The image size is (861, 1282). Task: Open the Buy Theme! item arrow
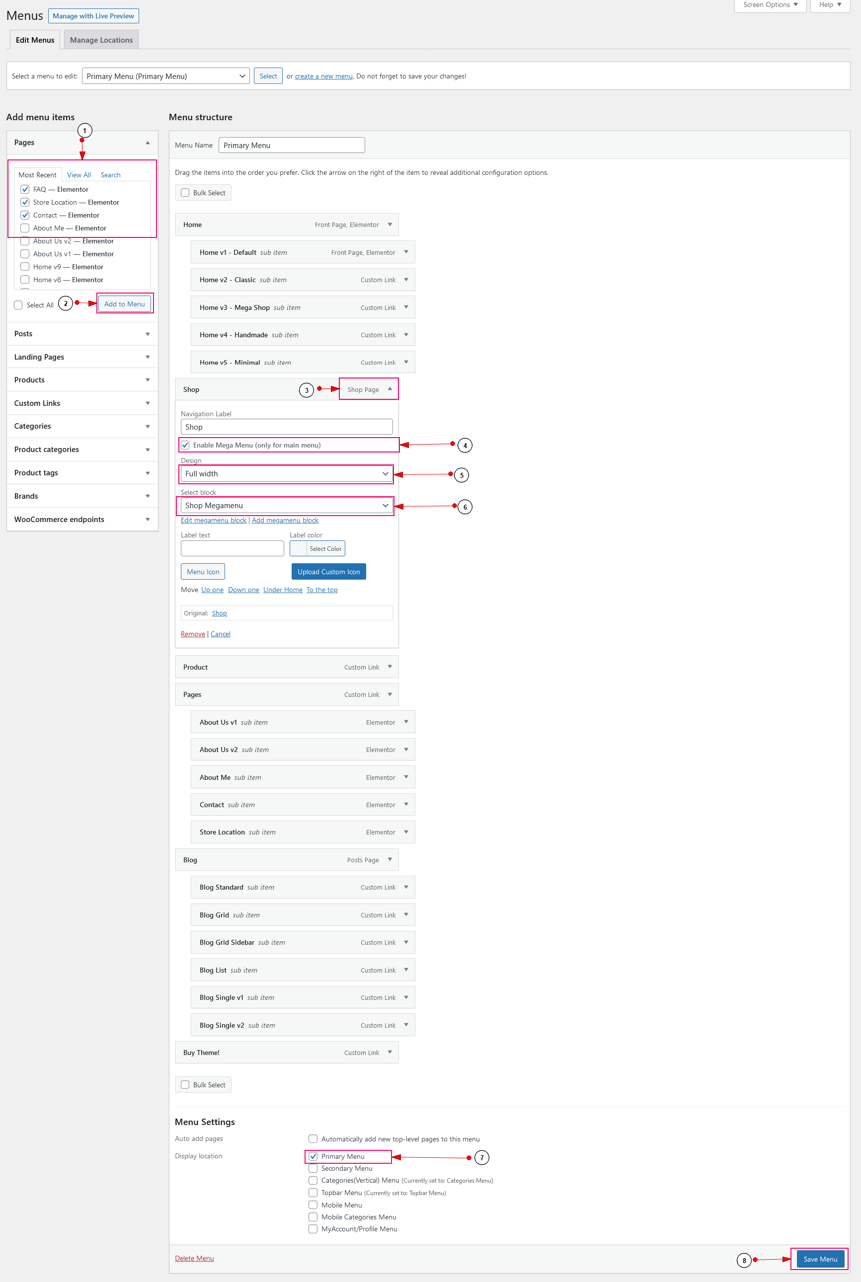click(390, 1052)
